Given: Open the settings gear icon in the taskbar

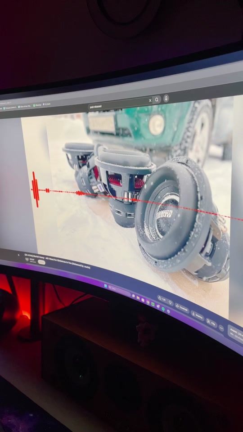Looking at the screenshot, I should click(x=168, y=311).
